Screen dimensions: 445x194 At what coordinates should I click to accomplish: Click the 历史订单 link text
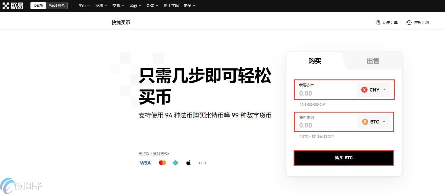[390, 22]
